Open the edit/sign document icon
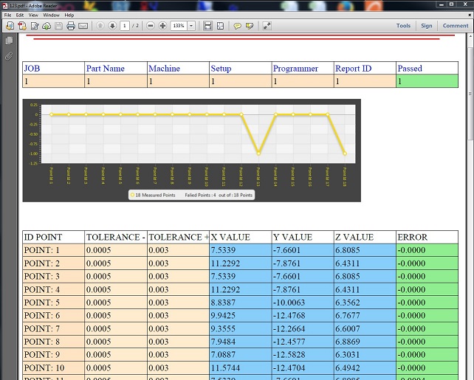The height and width of the screenshot is (380, 474). (x=35, y=26)
